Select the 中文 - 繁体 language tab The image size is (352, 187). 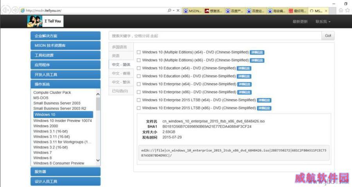(121, 82)
